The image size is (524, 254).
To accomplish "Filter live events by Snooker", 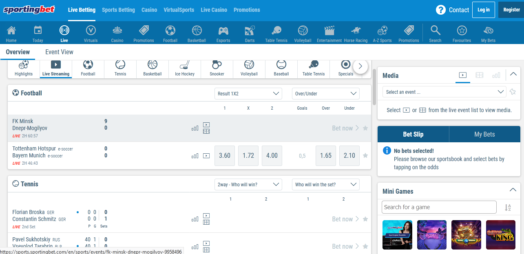I will point(217,68).
